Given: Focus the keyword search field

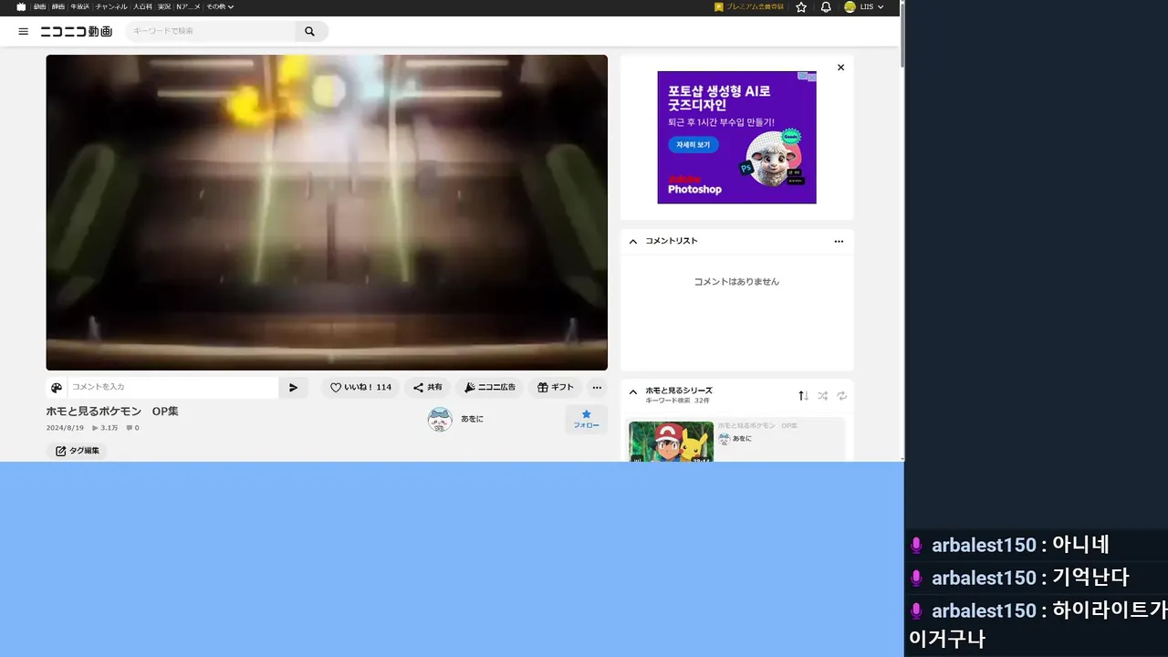Looking at the screenshot, I should [x=212, y=31].
